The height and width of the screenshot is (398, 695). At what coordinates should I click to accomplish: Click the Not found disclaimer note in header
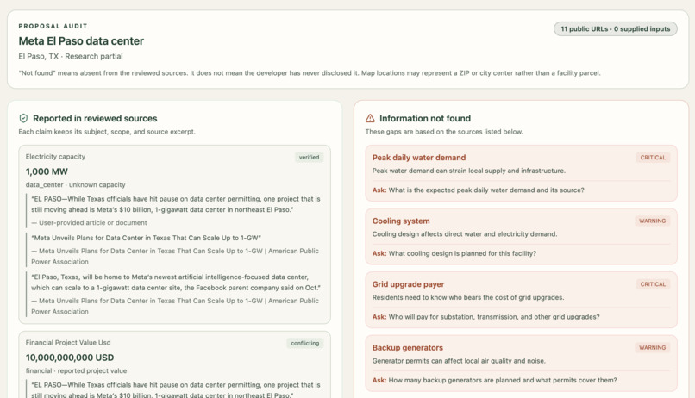pyautogui.click(x=310, y=72)
